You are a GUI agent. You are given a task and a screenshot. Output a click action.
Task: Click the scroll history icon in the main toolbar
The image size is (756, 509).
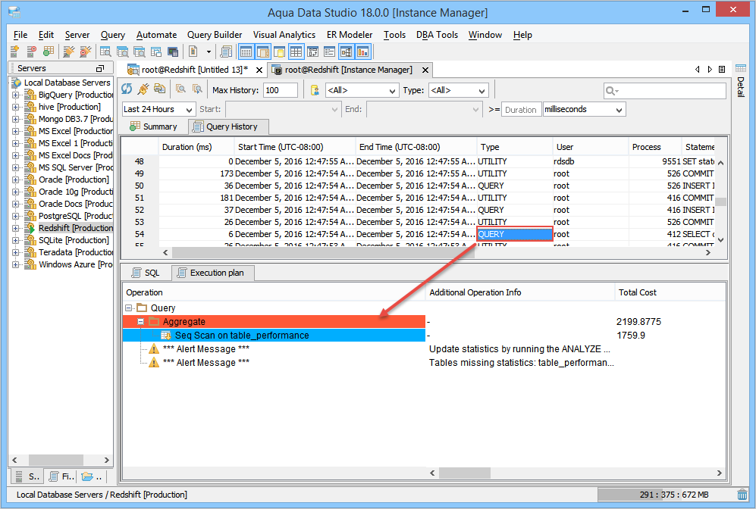tap(226, 52)
